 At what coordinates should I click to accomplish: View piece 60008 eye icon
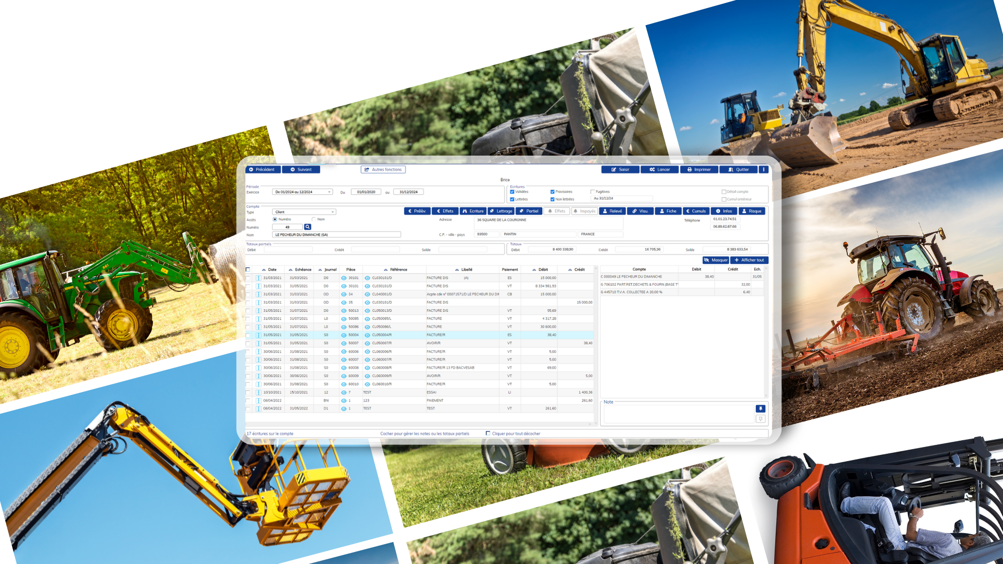click(x=344, y=368)
